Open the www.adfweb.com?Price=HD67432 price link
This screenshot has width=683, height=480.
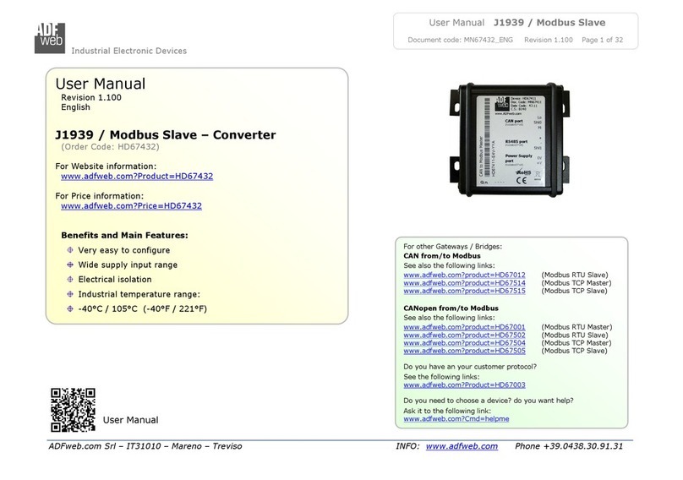(131, 206)
